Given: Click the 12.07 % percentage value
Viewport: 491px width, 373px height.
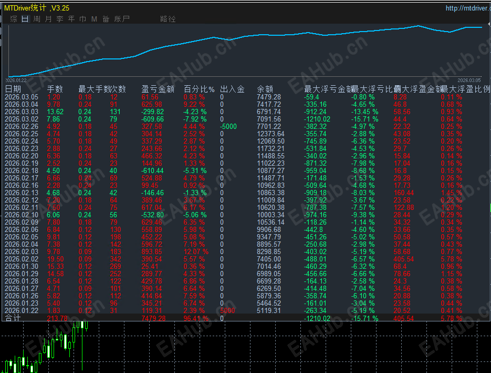Looking at the screenshot, I should (x=196, y=251).
